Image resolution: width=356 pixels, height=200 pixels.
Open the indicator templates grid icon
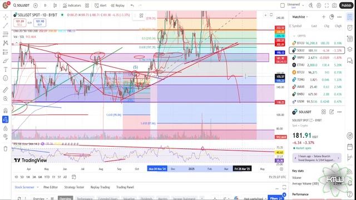coord(87,5)
